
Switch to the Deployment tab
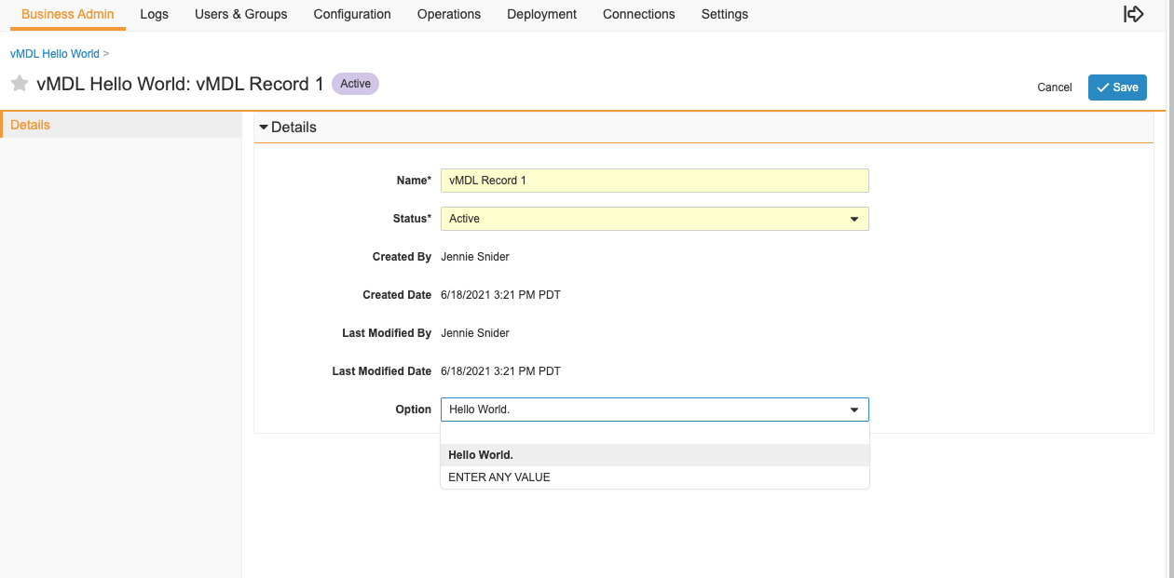(x=541, y=14)
